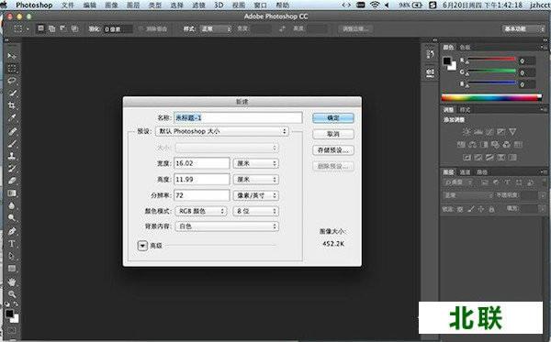This screenshot has height=342, width=551.
Task: Select the Healing Brush tool
Action: (12, 131)
